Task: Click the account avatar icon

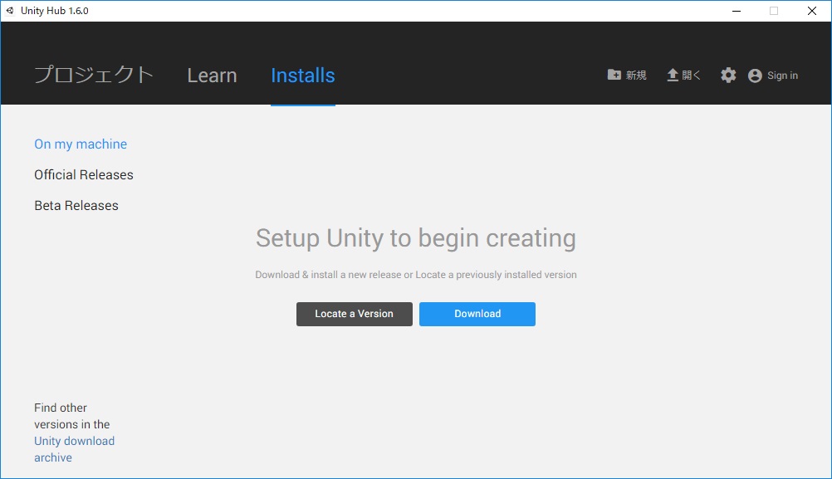Action: (x=755, y=76)
